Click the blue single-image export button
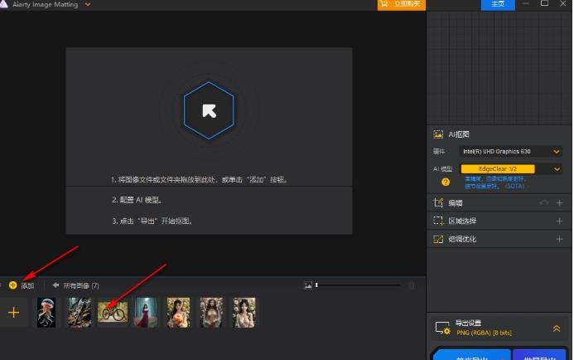 click(472, 355)
